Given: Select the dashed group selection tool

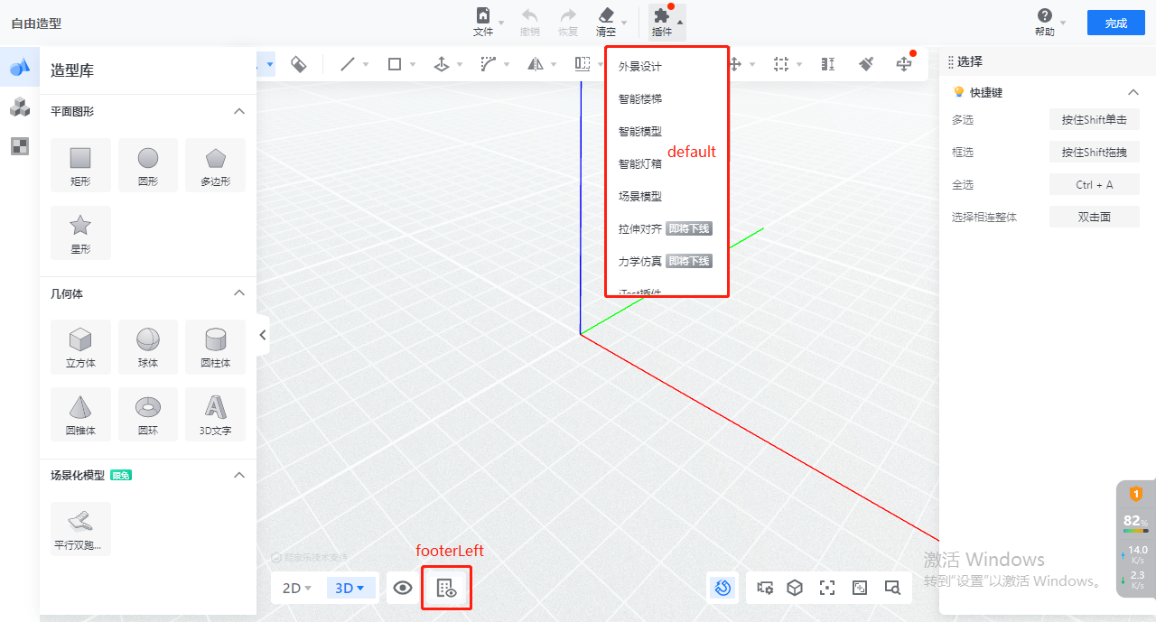Looking at the screenshot, I should coord(781,64).
